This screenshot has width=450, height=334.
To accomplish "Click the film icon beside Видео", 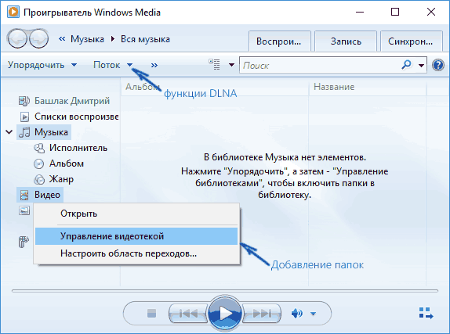I will click(x=24, y=195).
